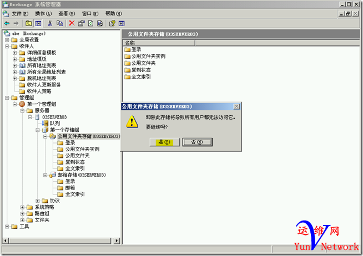Confirm dismount with 是(Y) button

(x=165, y=142)
